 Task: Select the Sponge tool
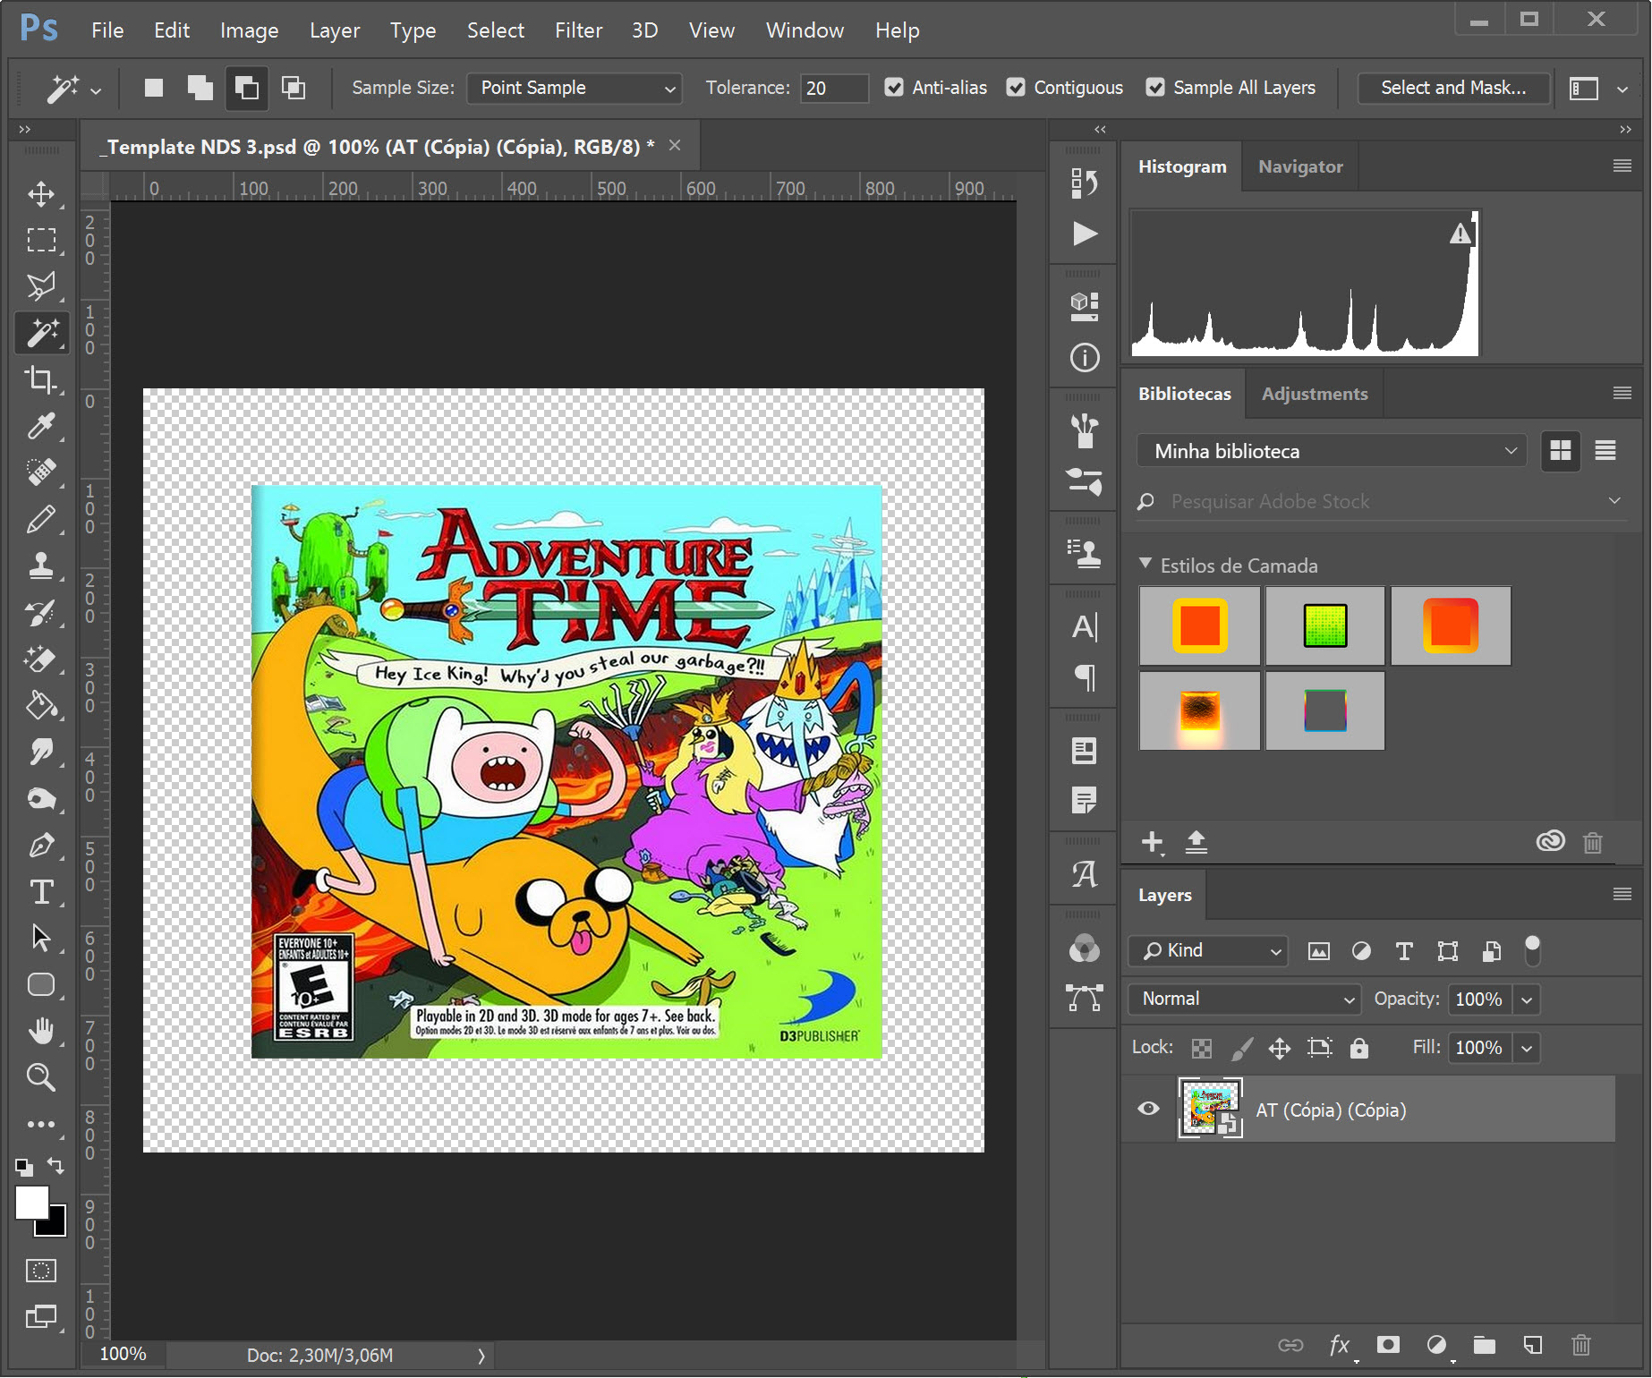click(41, 799)
